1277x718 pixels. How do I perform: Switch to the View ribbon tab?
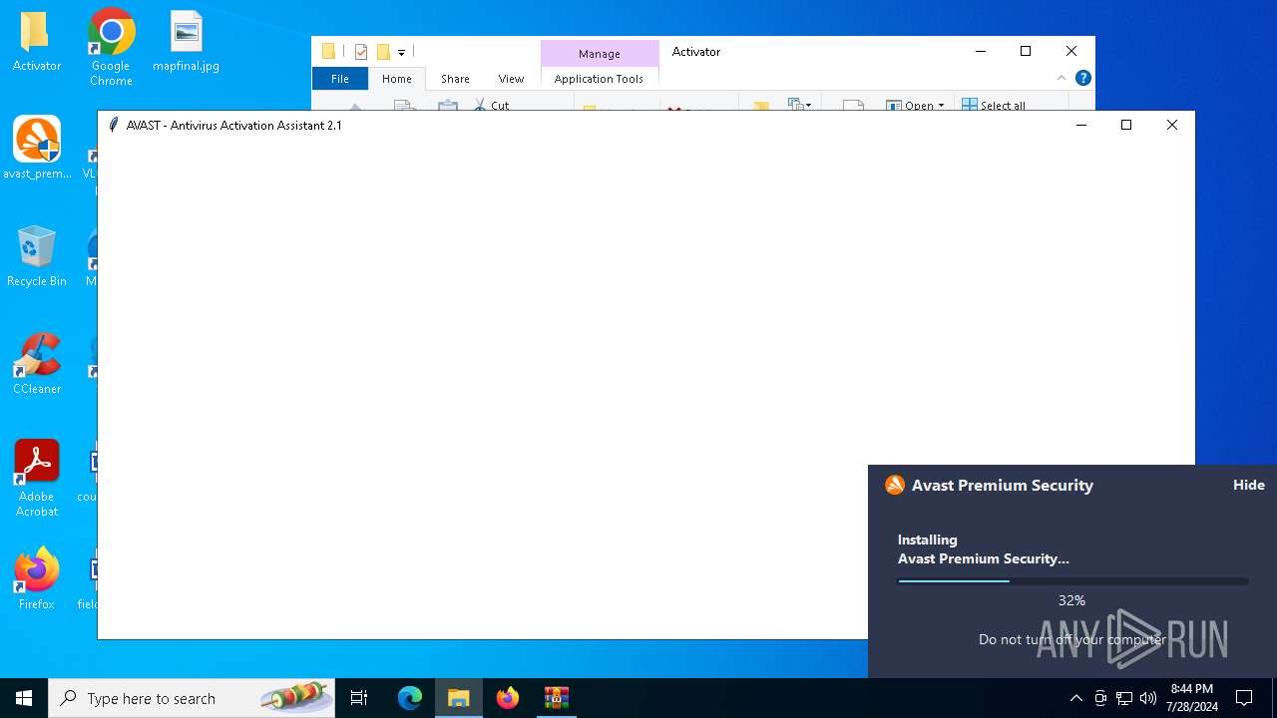pos(511,79)
